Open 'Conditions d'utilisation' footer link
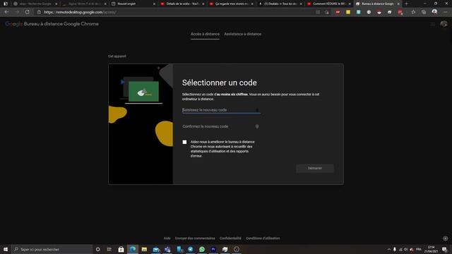452x254 pixels. click(263, 238)
